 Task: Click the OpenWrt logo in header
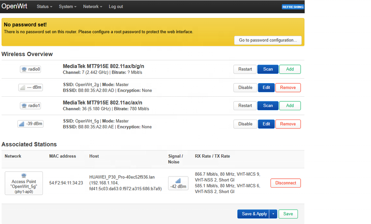click(x=14, y=7)
